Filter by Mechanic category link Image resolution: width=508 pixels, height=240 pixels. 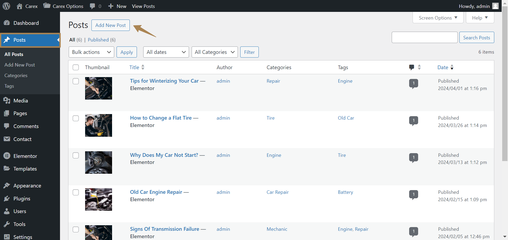pyautogui.click(x=277, y=229)
